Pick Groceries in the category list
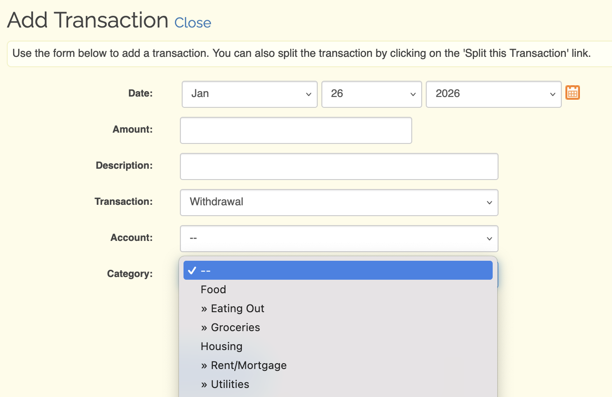 coord(231,328)
